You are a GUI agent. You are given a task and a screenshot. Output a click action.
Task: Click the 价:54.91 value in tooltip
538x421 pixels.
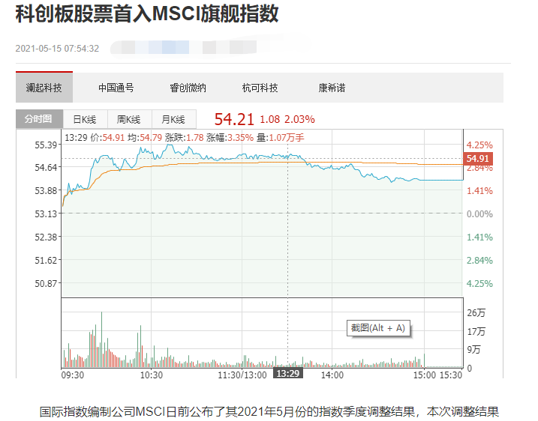click(x=107, y=138)
